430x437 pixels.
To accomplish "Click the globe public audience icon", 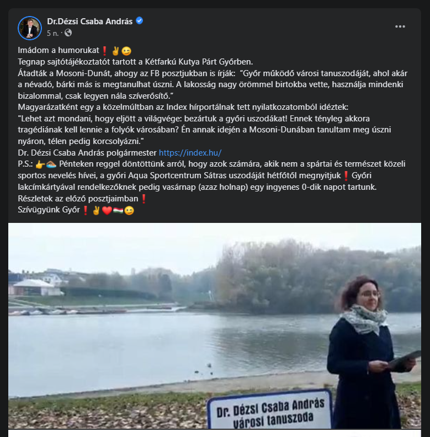I will point(68,33).
